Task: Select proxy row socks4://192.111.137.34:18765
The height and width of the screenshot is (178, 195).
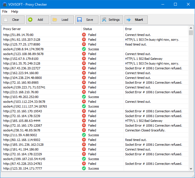Action: 25,106
